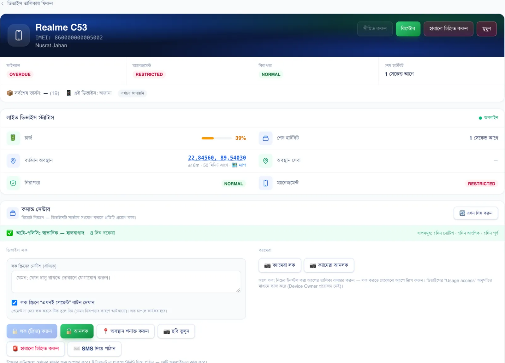
Task: Click the ছবি তুলুন button
Action: 176,331
